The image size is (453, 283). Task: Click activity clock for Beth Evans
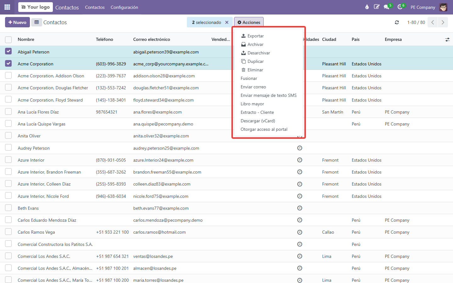[x=300, y=208]
